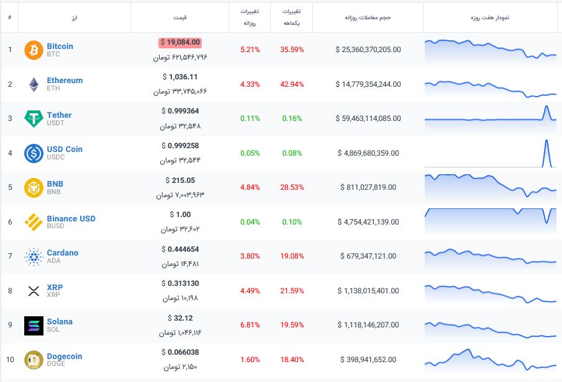Click the # rank column header

10,17
